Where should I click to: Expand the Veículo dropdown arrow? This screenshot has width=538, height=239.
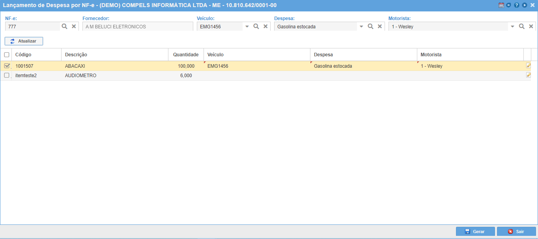pos(247,26)
